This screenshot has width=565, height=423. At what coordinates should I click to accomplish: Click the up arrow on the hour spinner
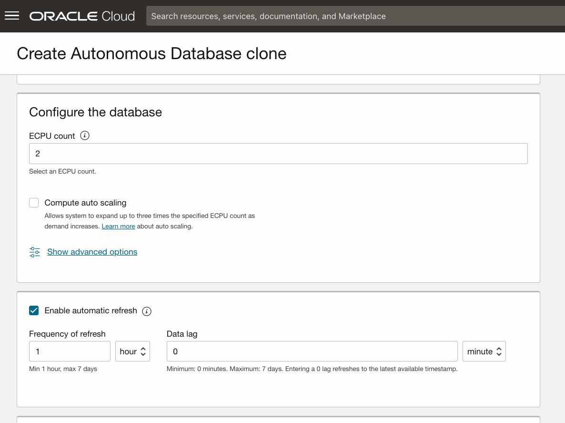tap(142, 349)
